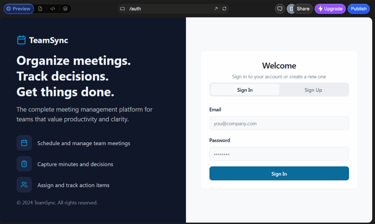Open preview in new tab arrow icon
The image size is (375, 224).
pos(216,9)
